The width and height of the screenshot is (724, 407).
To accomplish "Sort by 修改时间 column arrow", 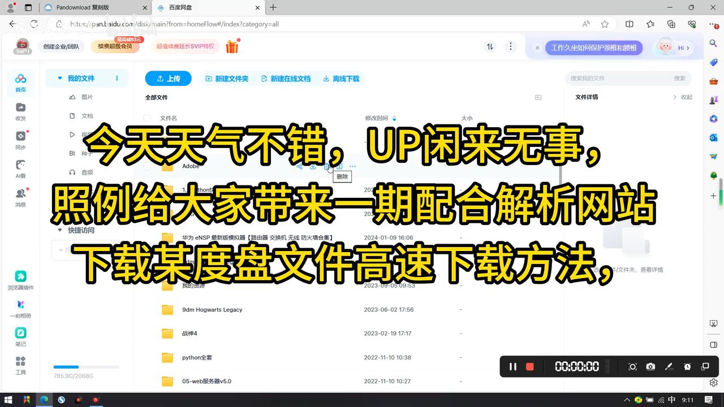I will 394,118.
